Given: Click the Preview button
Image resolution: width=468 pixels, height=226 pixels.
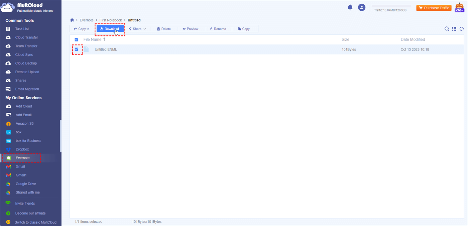Looking at the screenshot, I should pyautogui.click(x=191, y=29).
